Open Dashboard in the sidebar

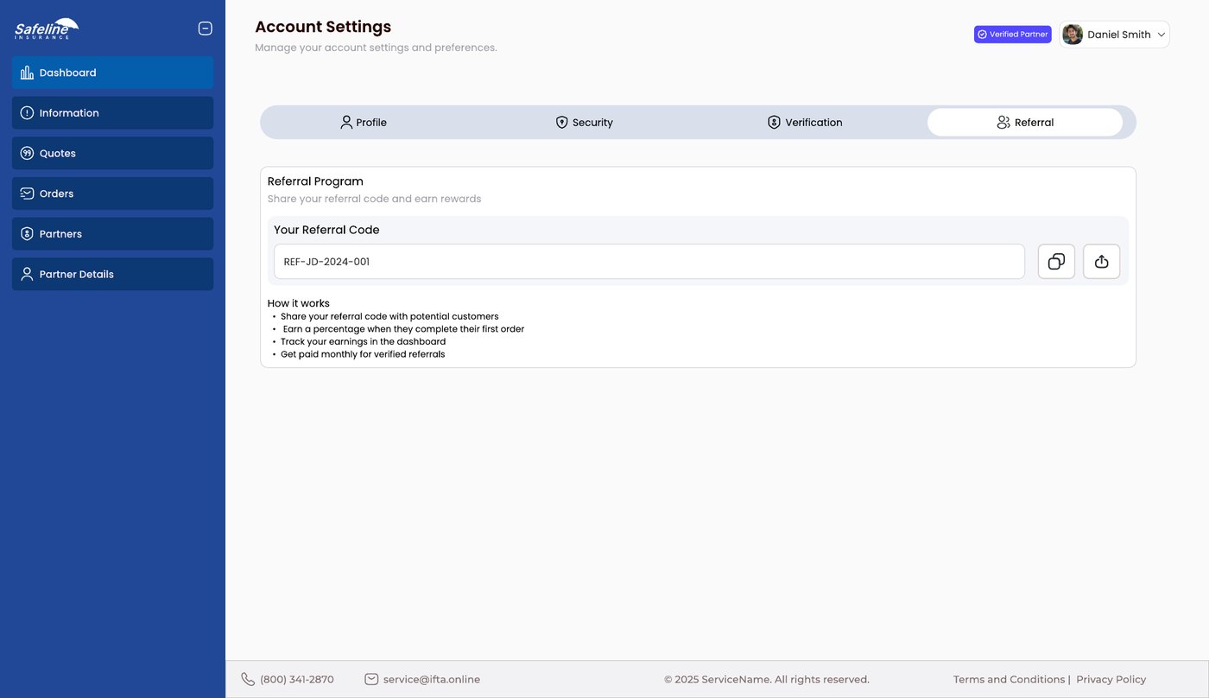[x=112, y=73]
